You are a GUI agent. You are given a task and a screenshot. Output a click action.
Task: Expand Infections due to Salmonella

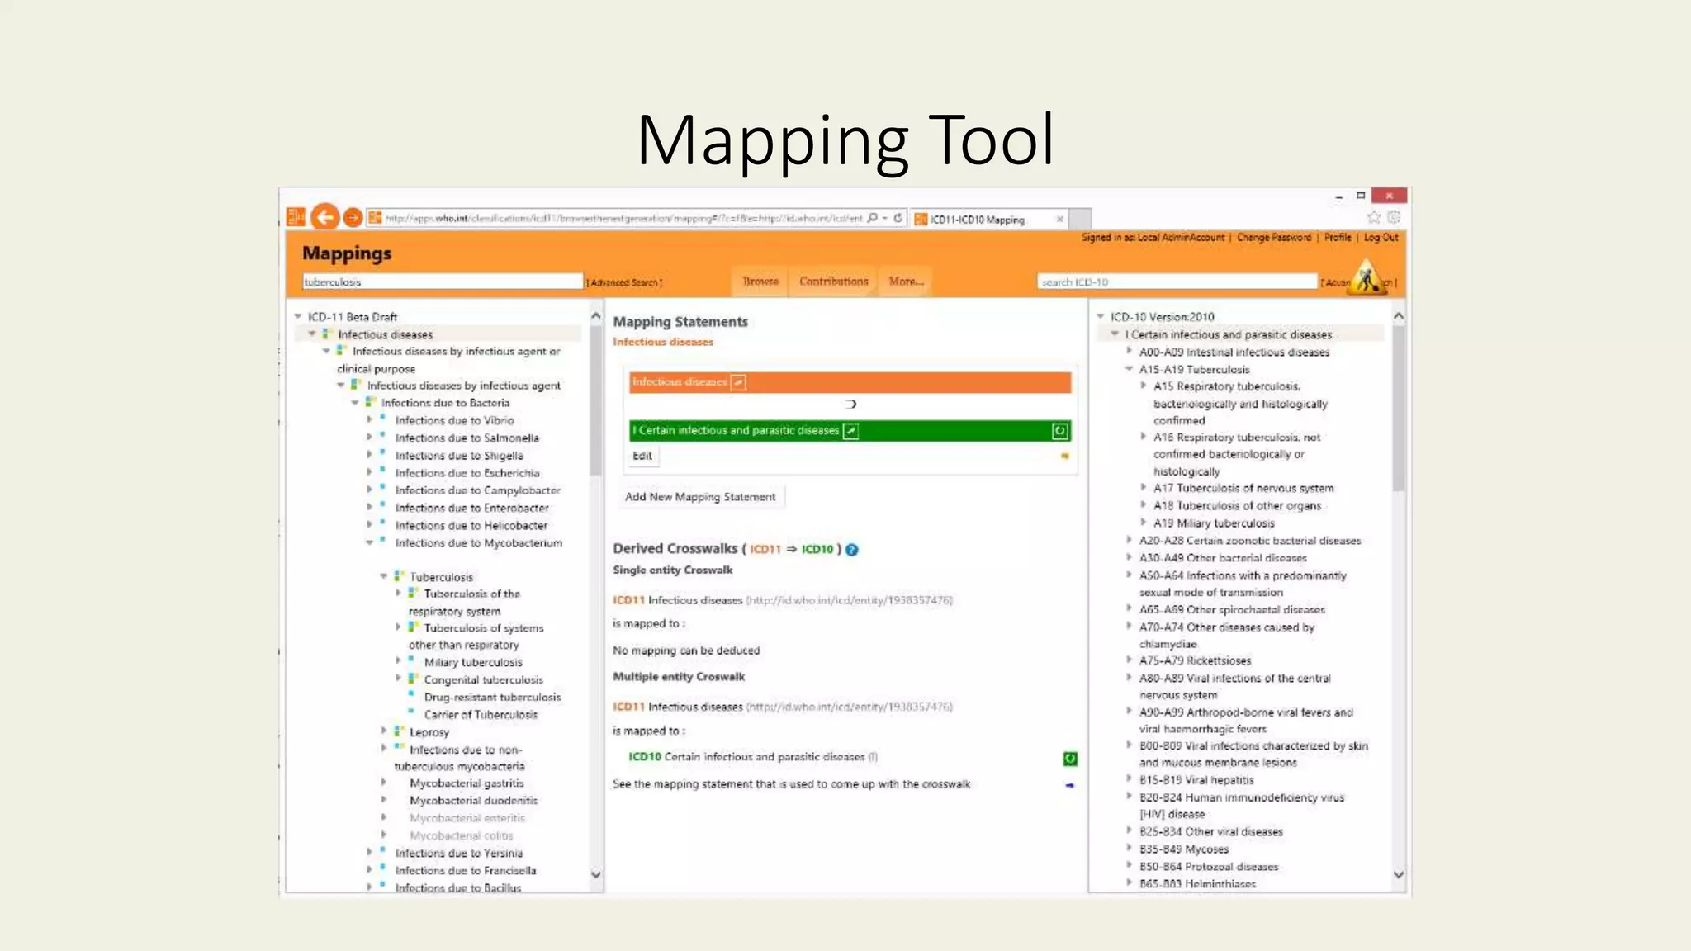click(369, 438)
